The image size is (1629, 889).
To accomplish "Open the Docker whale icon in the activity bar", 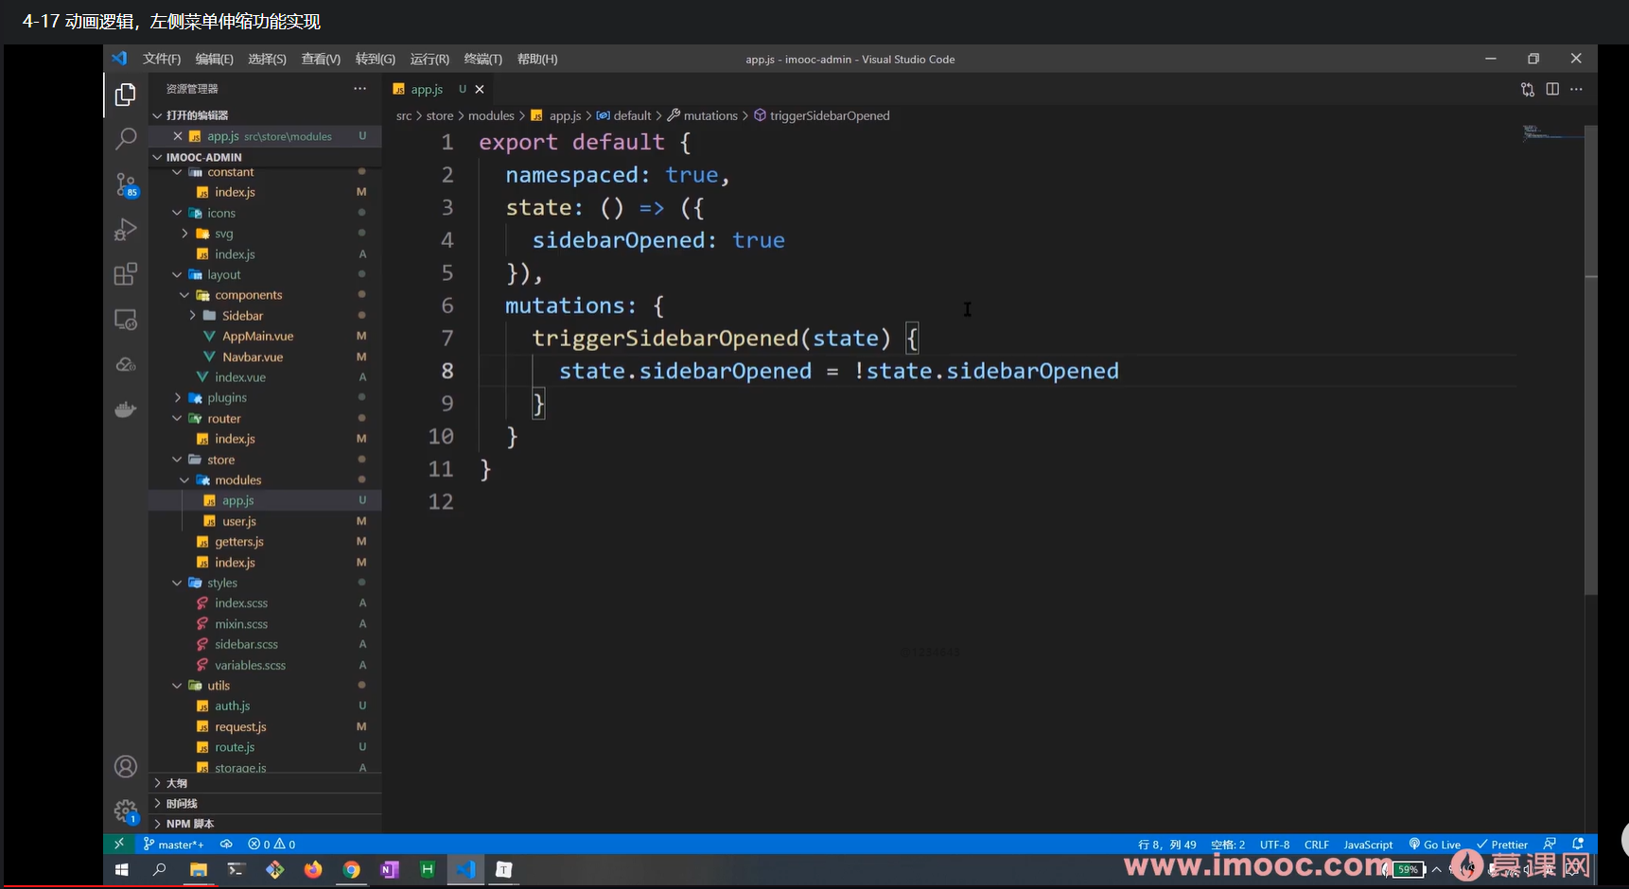I will [x=125, y=410].
